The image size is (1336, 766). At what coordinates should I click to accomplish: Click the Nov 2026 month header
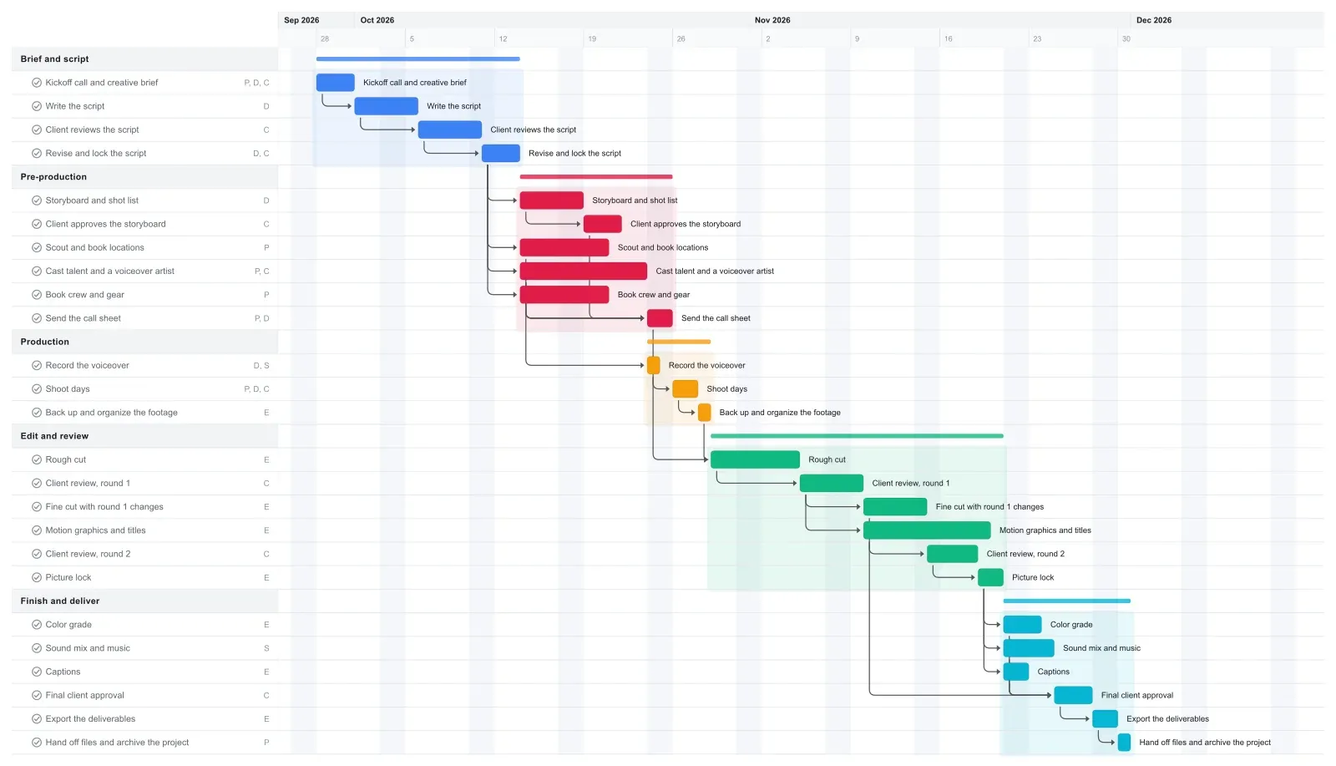(772, 20)
